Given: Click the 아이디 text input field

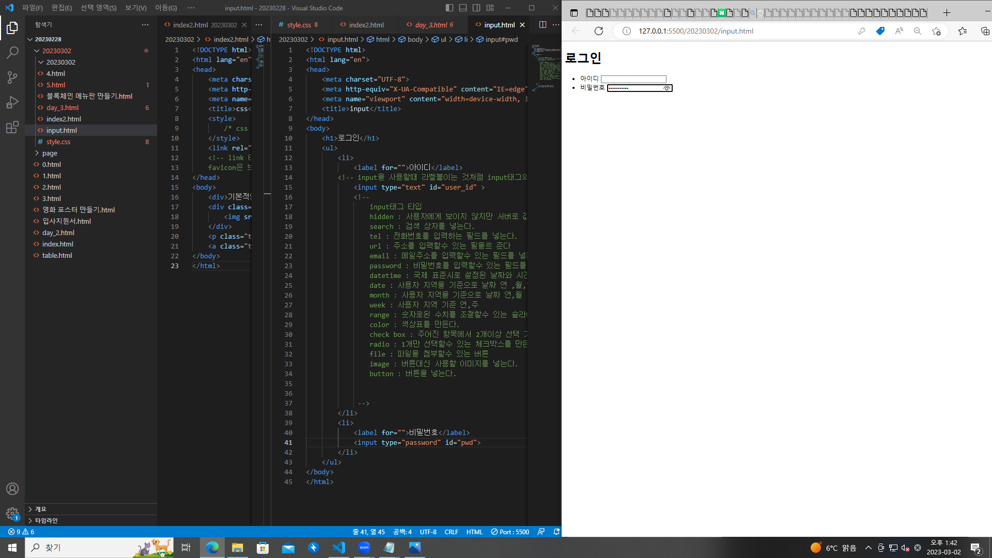Looking at the screenshot, I should 633,79.
